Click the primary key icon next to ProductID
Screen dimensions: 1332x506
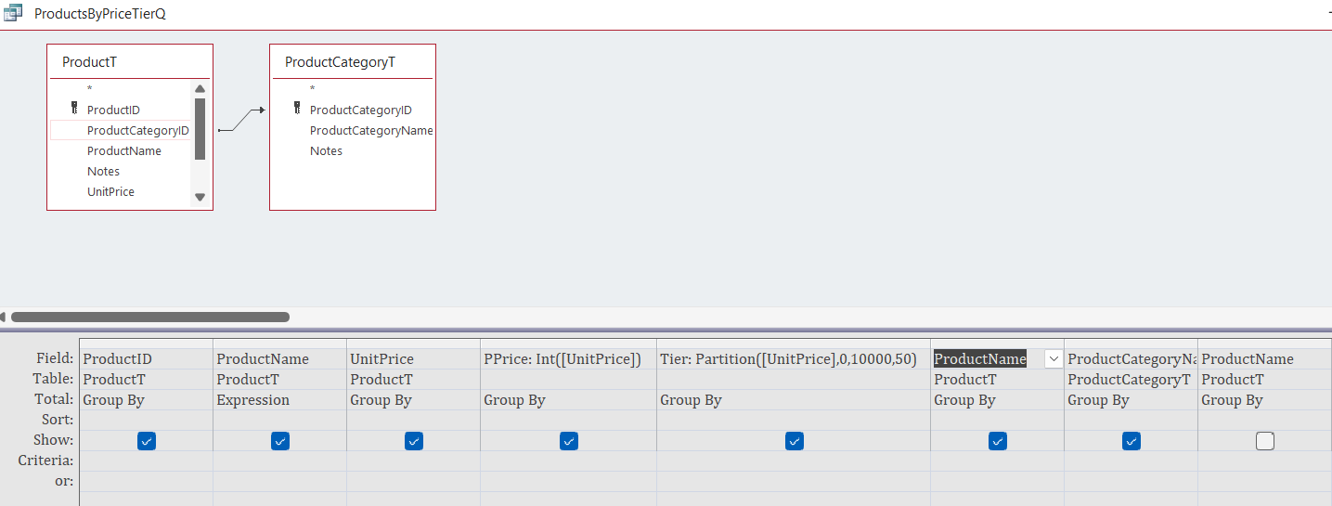click(74, 109)
